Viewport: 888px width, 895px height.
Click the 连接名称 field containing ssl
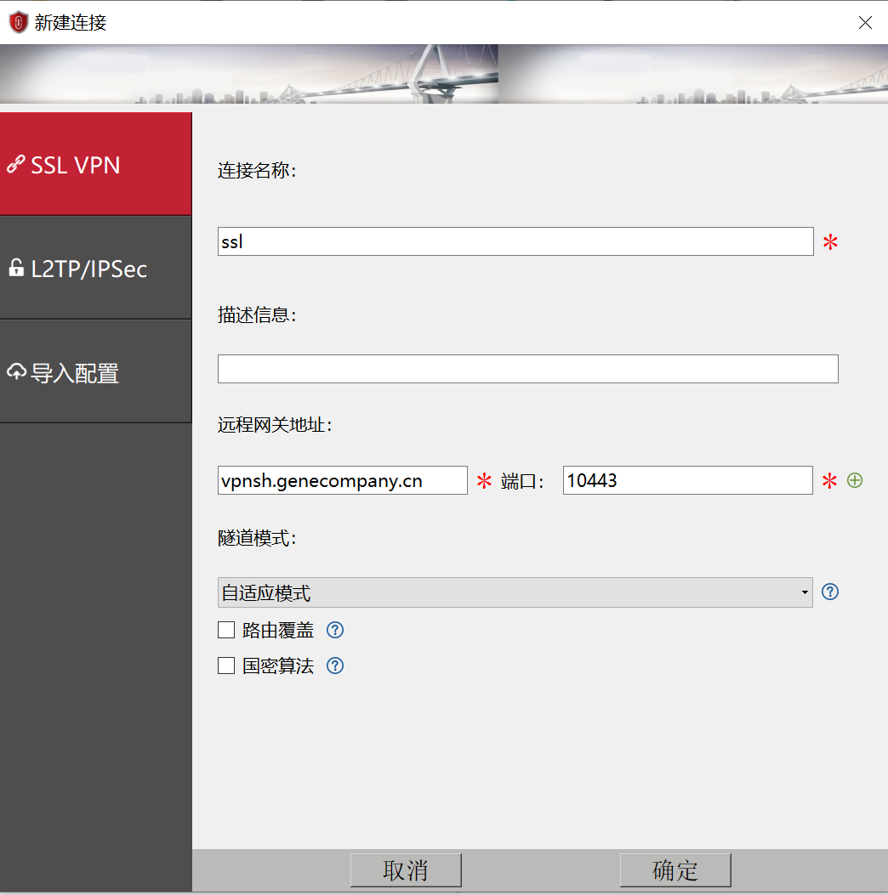[515, 241]
